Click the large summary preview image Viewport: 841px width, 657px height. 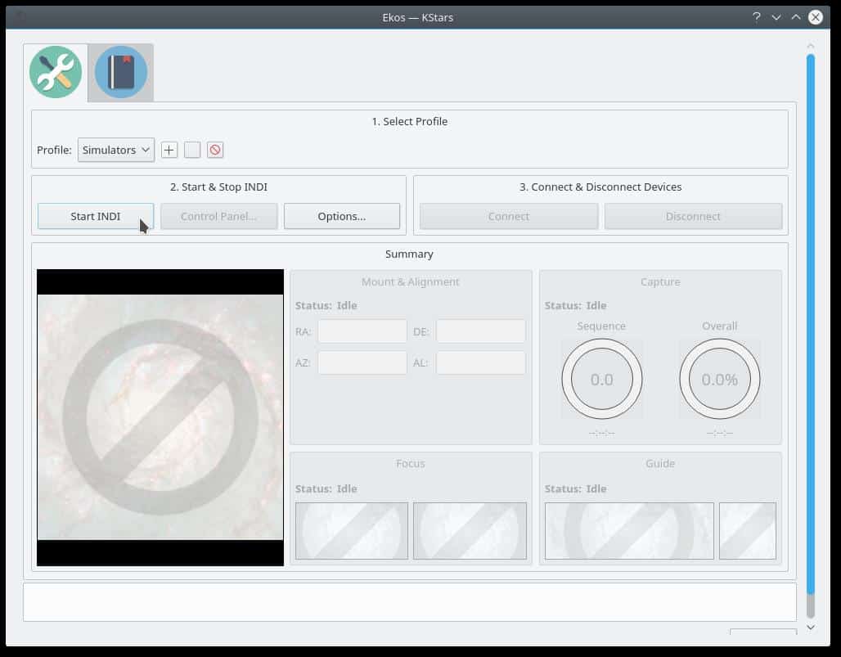point(160,417)
